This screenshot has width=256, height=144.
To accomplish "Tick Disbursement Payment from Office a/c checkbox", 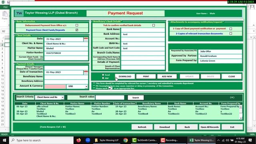I will 77,25.
